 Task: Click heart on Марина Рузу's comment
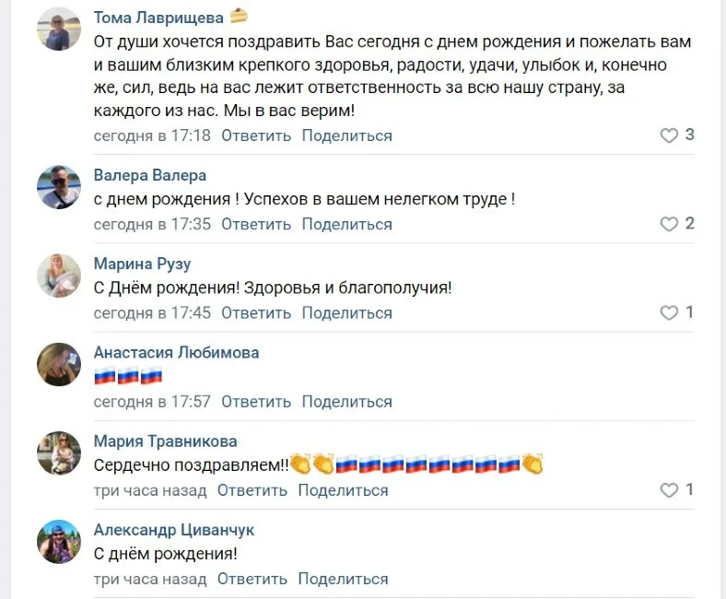pos(669,312)
